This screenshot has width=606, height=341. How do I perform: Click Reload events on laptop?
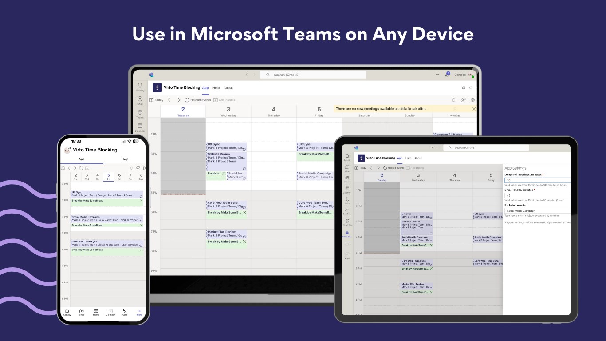coord(198,100)
